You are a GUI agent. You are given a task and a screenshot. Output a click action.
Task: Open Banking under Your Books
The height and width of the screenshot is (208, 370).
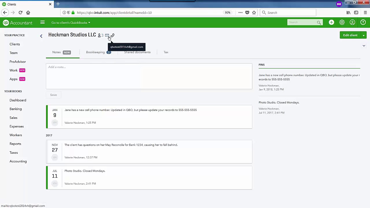[16, 109]
